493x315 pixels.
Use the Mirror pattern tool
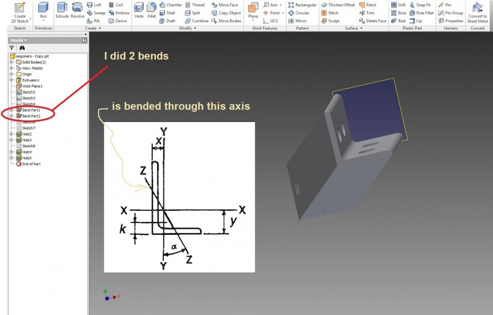click(x=298, y=21)
